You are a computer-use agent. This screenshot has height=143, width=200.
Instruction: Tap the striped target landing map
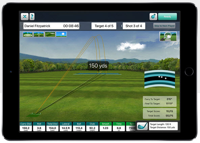coord(159,79)
